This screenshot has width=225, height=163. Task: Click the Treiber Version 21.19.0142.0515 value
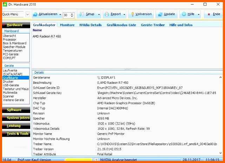[109, 149]
